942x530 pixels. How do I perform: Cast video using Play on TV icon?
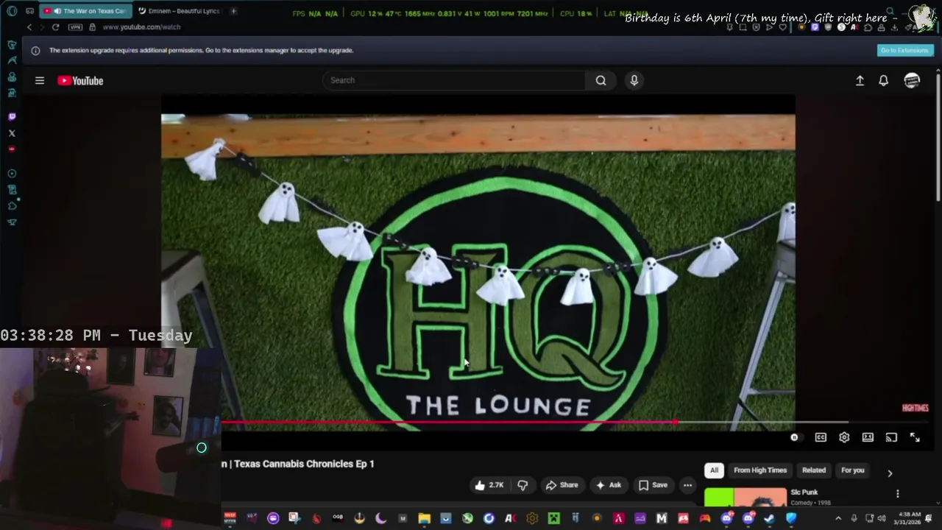click(891, 437)
